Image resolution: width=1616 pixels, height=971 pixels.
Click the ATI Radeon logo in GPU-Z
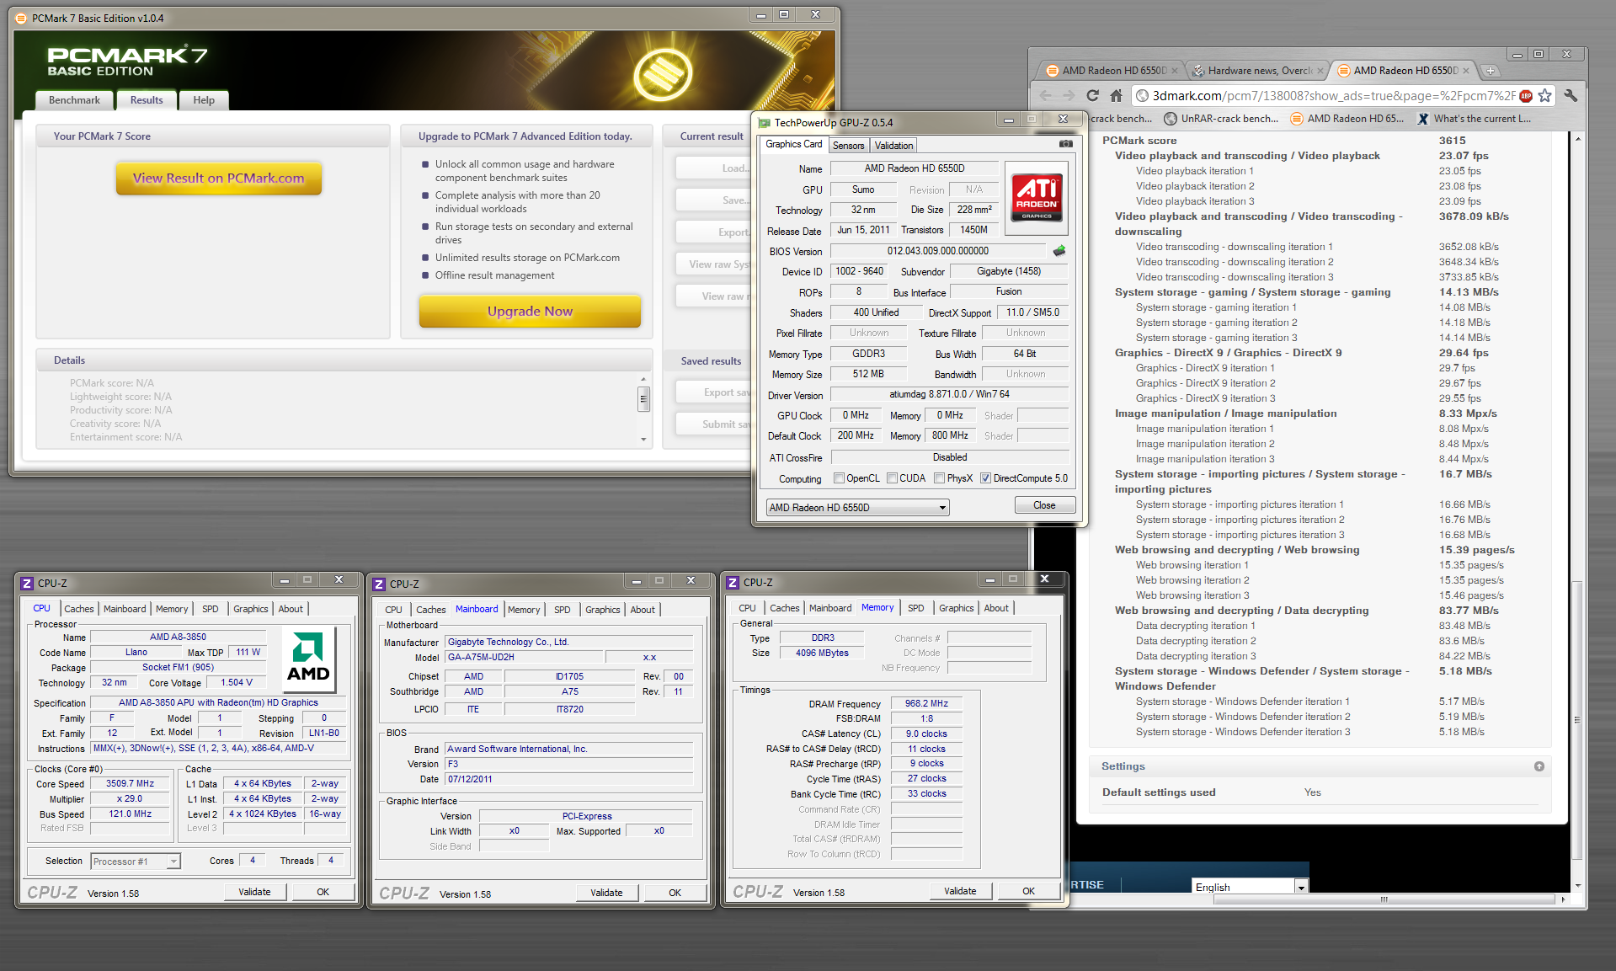[1037, 198]
